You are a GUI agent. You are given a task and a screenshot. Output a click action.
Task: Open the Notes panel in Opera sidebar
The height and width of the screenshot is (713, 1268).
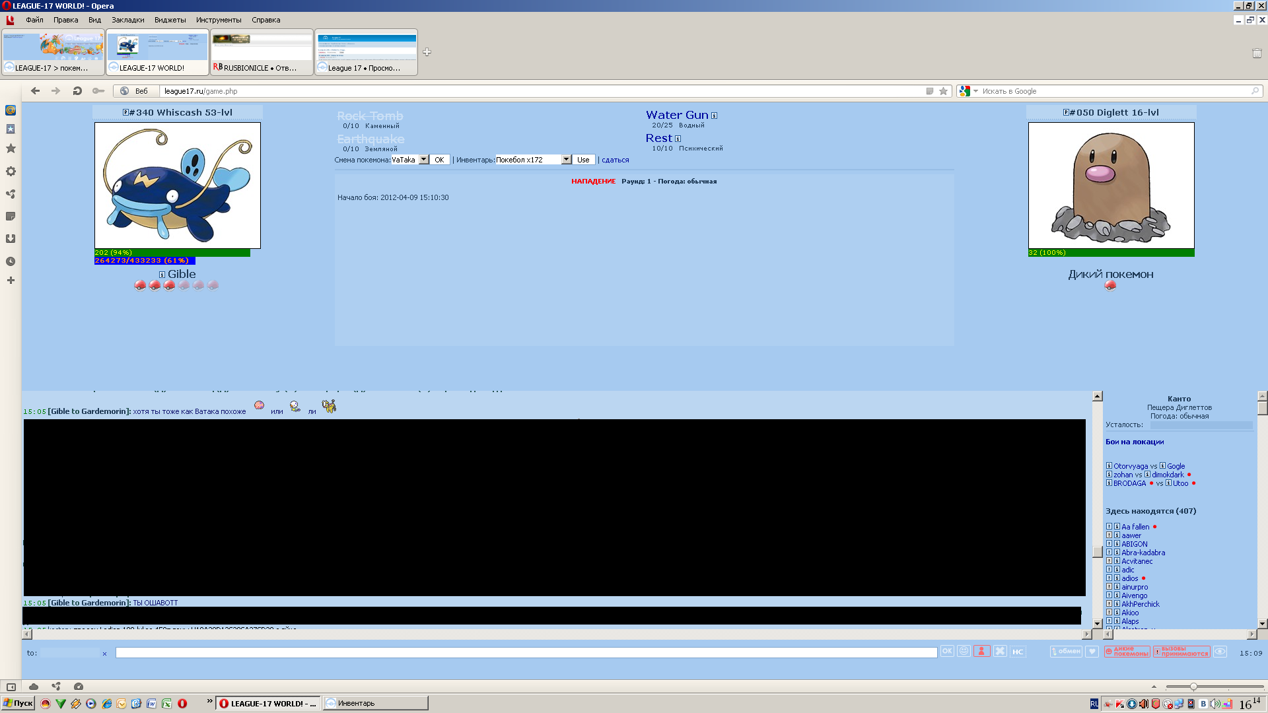pyautogui.click(x=11, y=217)
